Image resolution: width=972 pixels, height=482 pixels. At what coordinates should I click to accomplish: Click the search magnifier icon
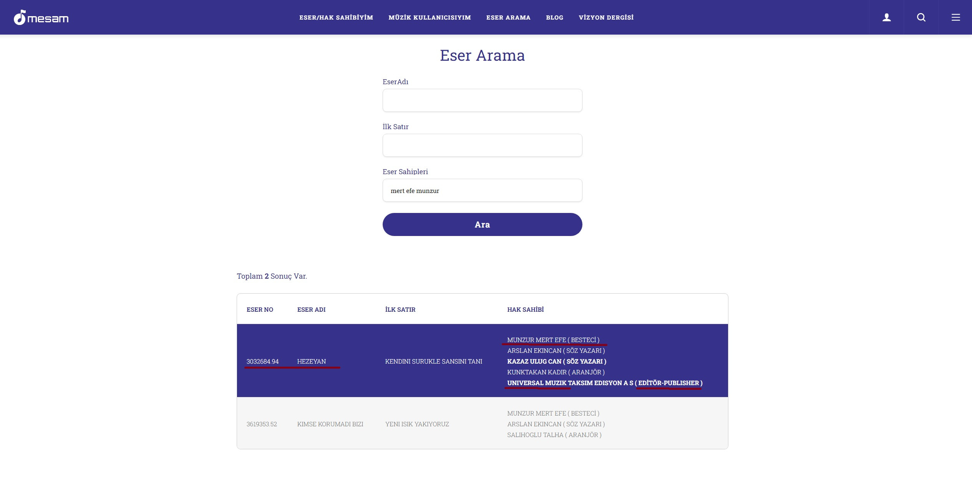click(921, 17)
